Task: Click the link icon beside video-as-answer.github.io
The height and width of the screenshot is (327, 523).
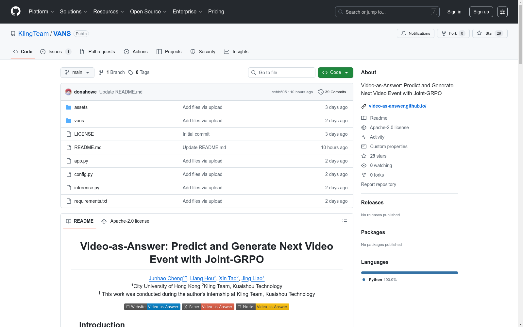Action: (364, 106)
